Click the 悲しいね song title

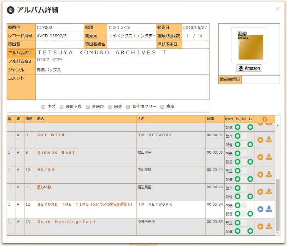44,187
